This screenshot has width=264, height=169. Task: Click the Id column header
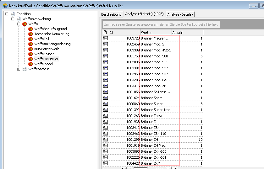point(124,33)
